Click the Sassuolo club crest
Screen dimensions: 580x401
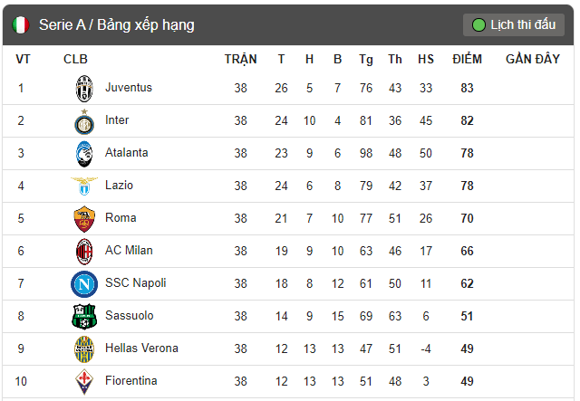pyautogui.click(x=84, y=317)
